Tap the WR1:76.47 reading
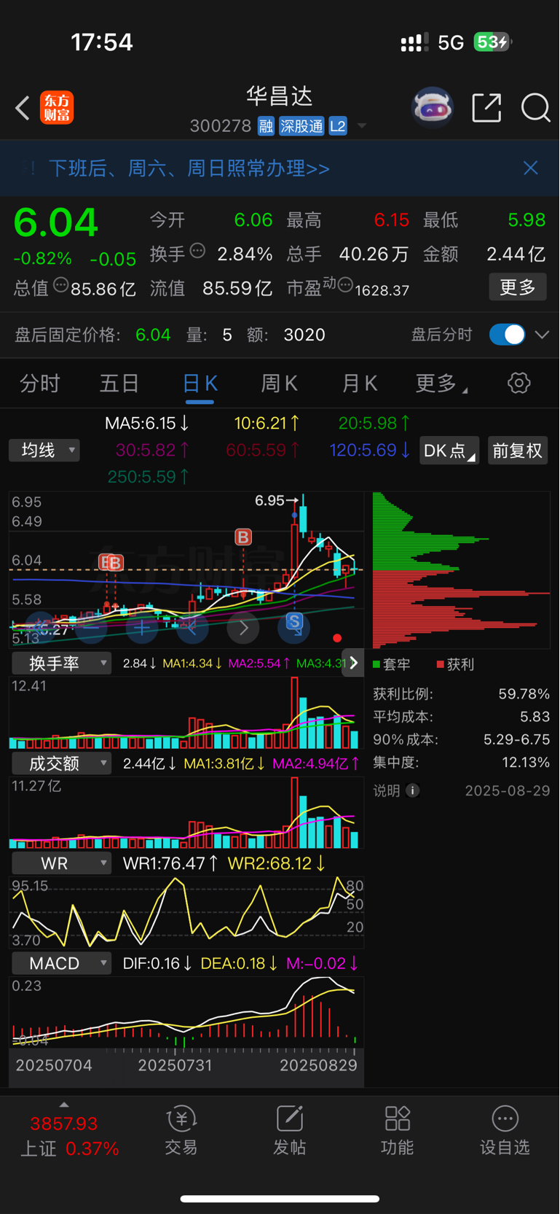Viewport: 560px width, 1214px height. click(170, 864)
